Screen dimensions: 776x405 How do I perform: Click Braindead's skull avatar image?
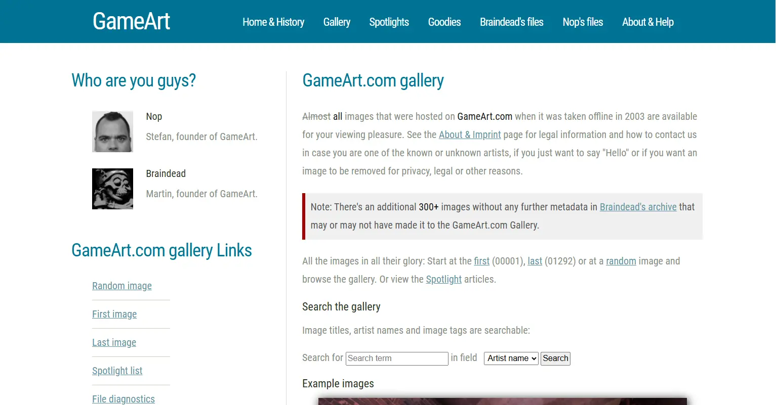click(x=112, y=189)
